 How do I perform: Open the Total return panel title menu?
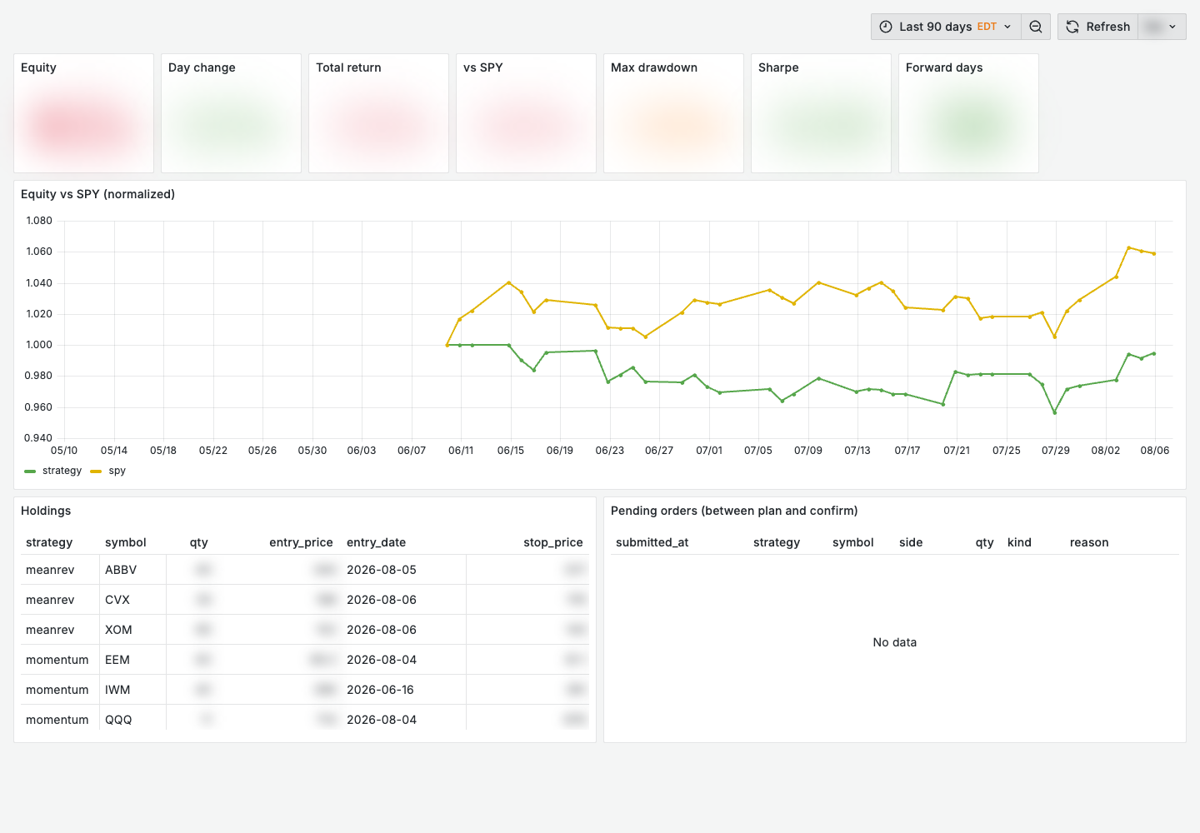pyautogui.click(x=348, y=67)
